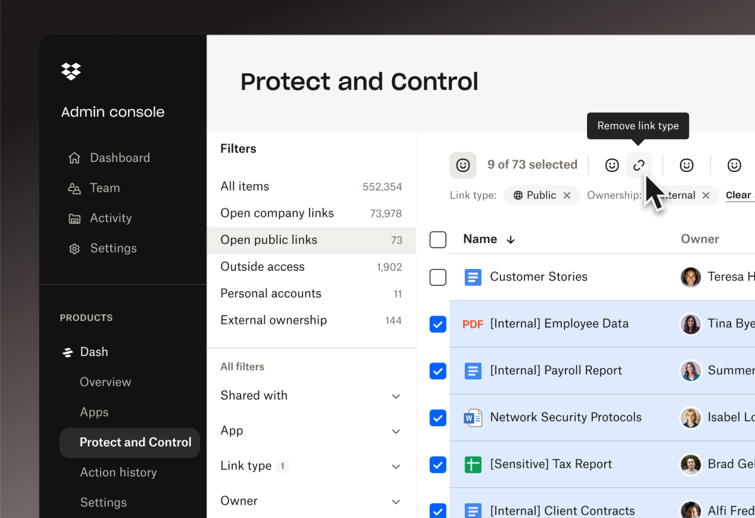Image resolution: width=755 pixels, height=518 pixels.
Task: Click the smiley icon just before the link icon
Action: click(x=612, y=165)
